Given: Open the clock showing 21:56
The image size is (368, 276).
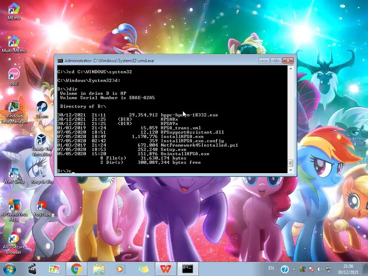Looking at the screenshot, I should click(348, 269).
